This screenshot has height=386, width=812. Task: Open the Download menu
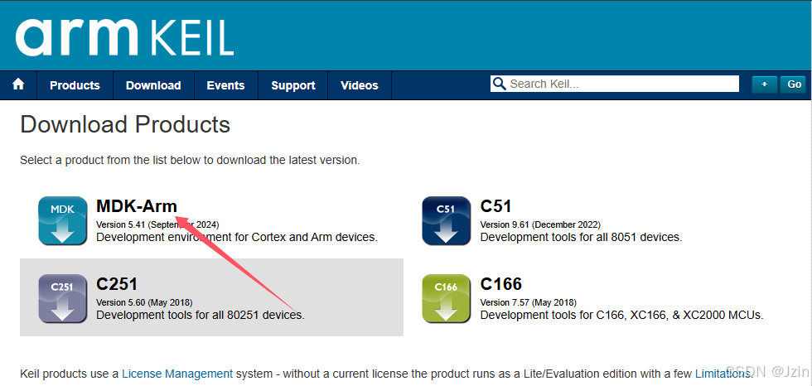click(x=153, y=85)
